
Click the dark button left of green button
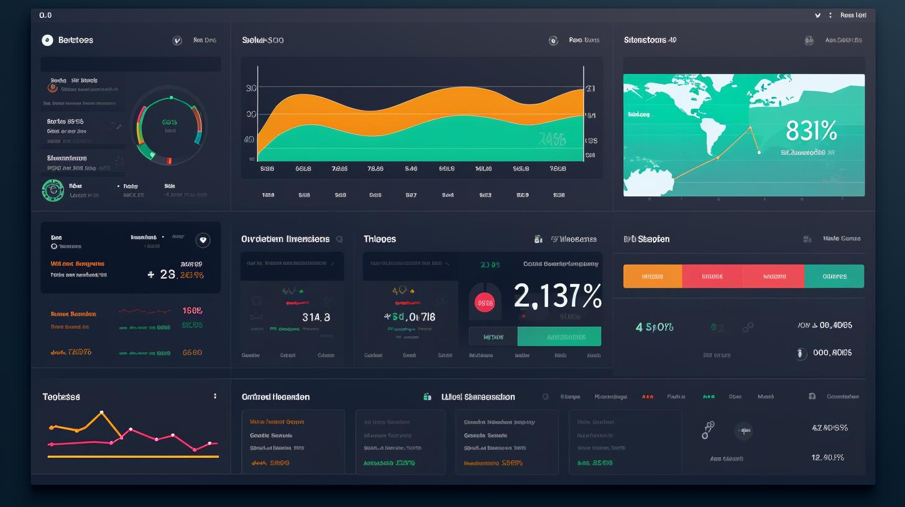point(493,337)
